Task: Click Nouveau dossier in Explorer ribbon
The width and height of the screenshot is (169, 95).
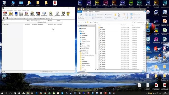Action: point(116,16)
